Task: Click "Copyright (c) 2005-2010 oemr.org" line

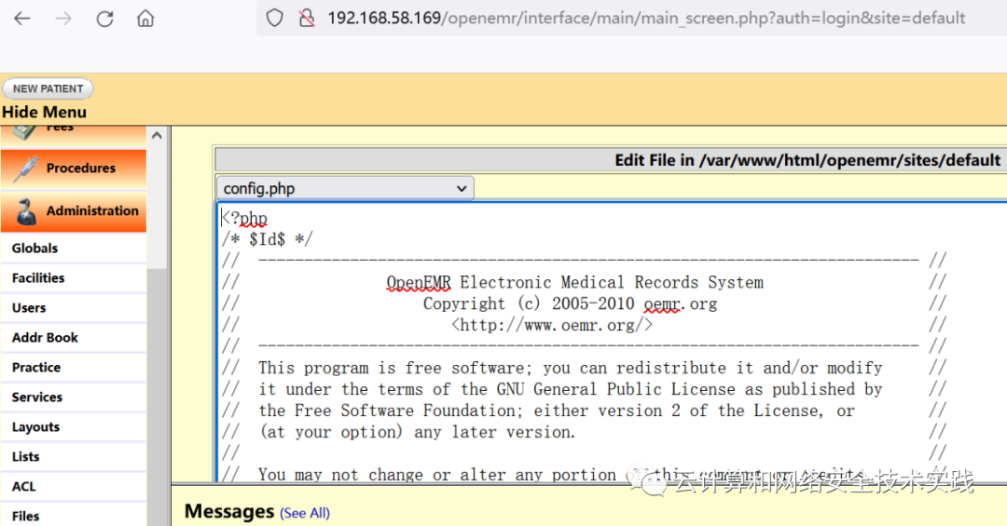Action: click(571, 304)
